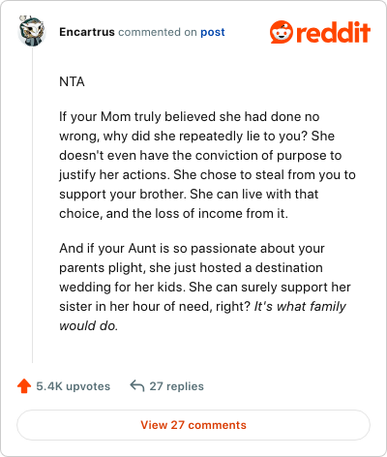
Task: Click the line starting "wedding for her kids"
Action: click(x=205, y=287)
